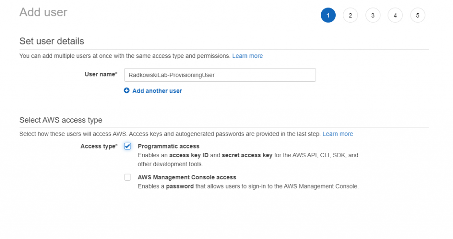Click the password description under Console access
This screenshot has height=239, width=453.
coord(248,186)
